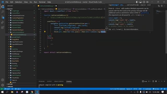Switch to the OUTPUT panel tab
167x94 pixels.
coord(49,81)
